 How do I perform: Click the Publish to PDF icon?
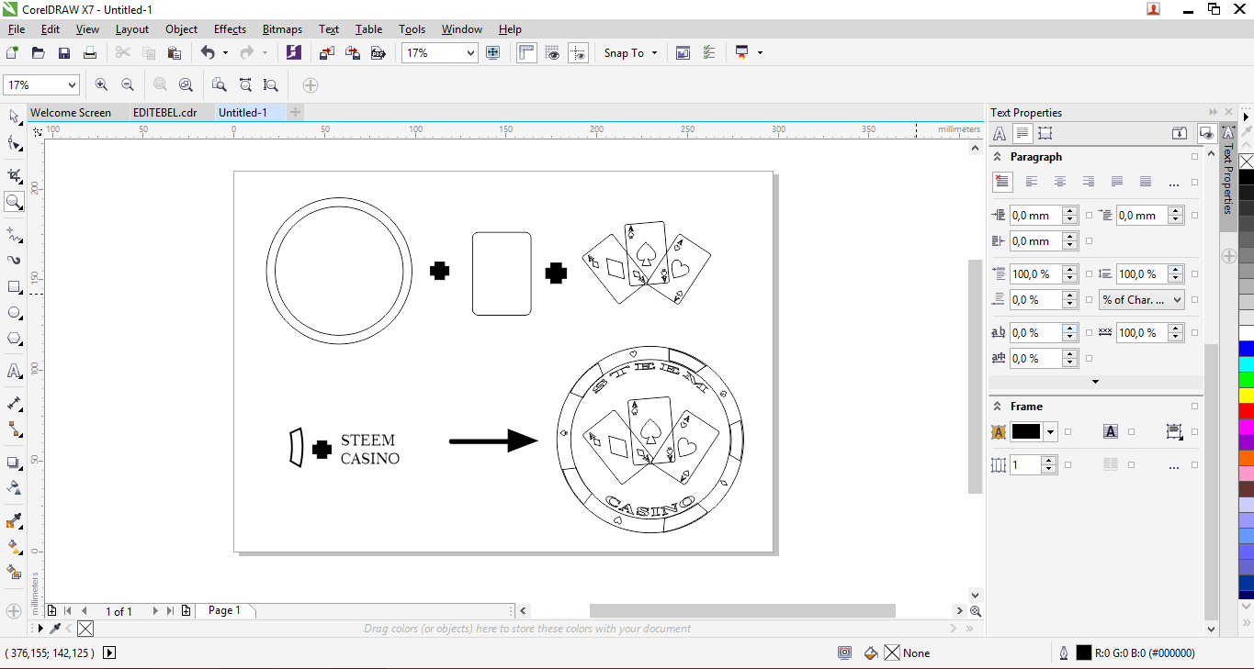[x=378, y=53]
